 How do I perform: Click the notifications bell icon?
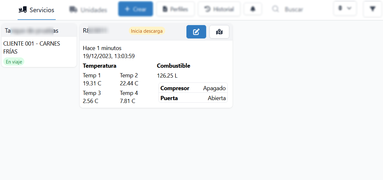pyautogui.click(x=253, y=9)
